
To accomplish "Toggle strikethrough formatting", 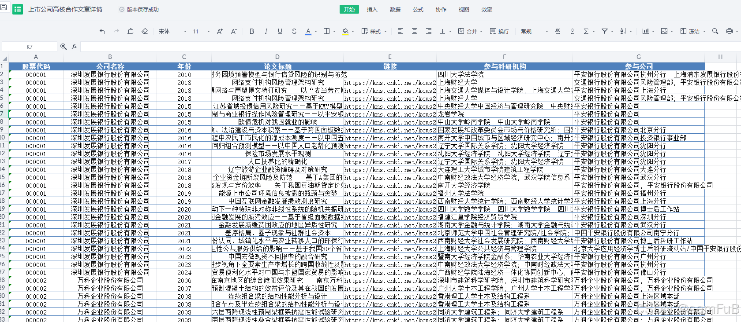I will click(x=294, y=31).
